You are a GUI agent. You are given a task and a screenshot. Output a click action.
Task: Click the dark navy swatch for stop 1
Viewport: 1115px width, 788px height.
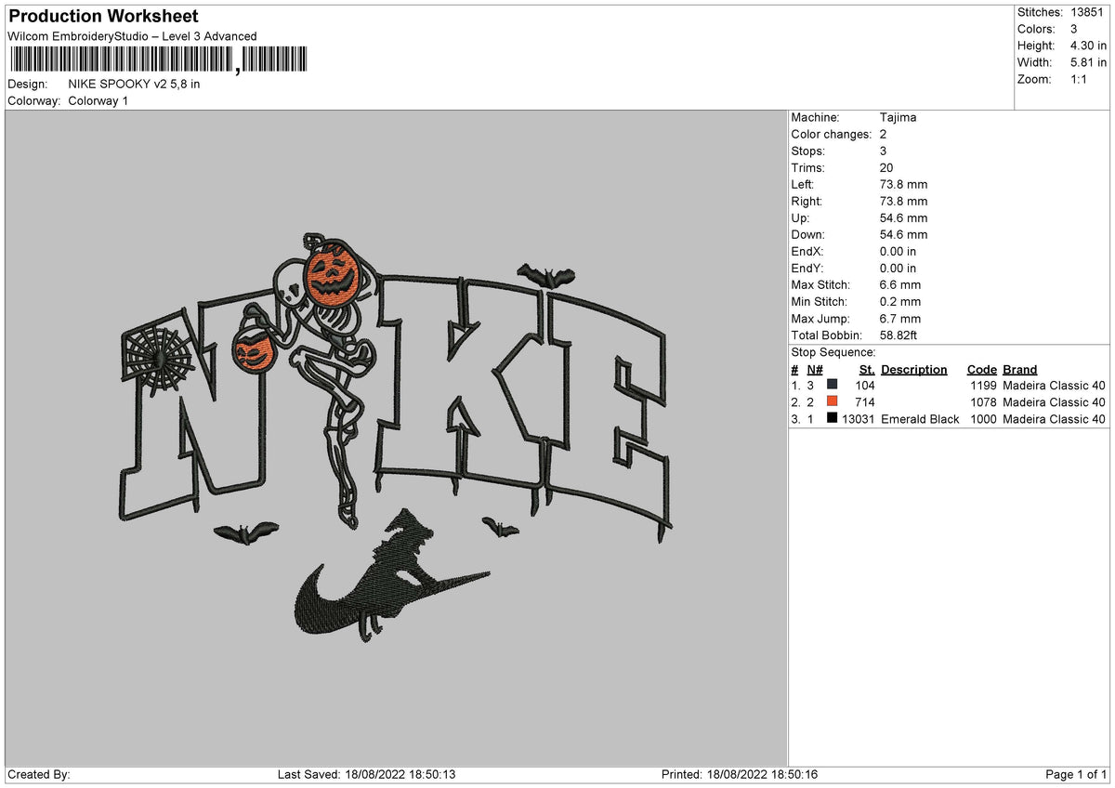pyautogui.click(x=833, y=385)
